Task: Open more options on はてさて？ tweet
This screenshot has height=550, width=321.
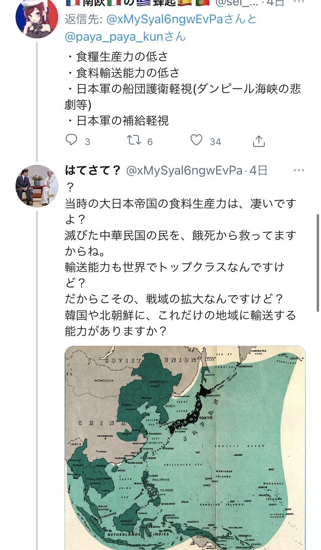Action: coord(299,171)
